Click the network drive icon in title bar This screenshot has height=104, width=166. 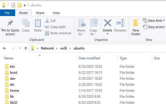(4, 5)
